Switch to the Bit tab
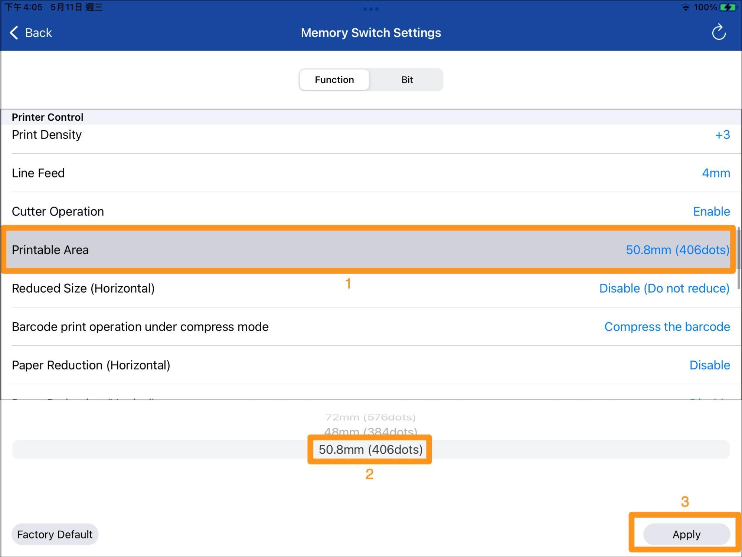 (407, 79)
